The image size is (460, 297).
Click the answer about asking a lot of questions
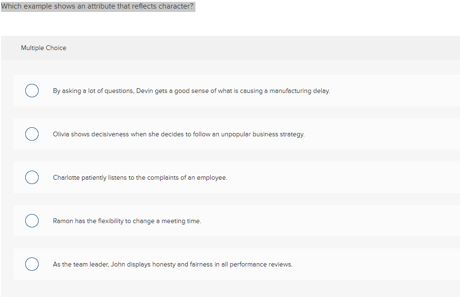(191, 91)
